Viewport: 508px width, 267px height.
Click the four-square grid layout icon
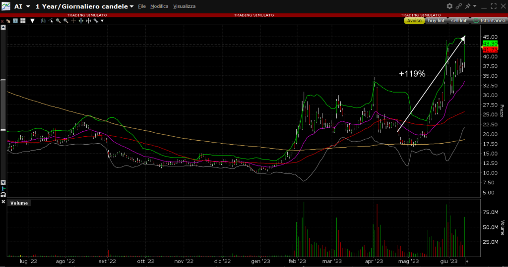23,21
